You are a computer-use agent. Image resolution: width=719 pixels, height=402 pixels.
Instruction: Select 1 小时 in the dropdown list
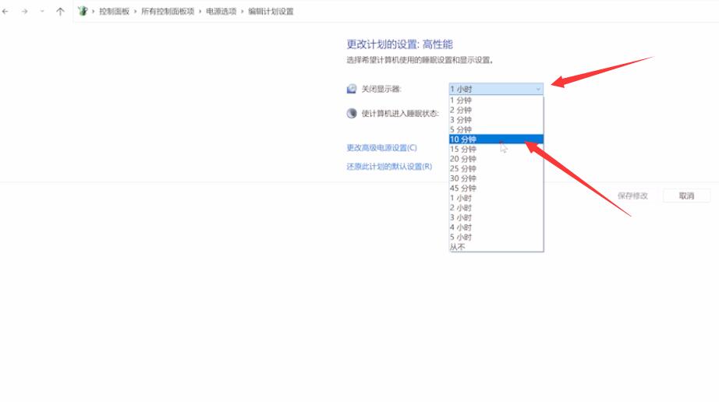(x=496, y=198)
